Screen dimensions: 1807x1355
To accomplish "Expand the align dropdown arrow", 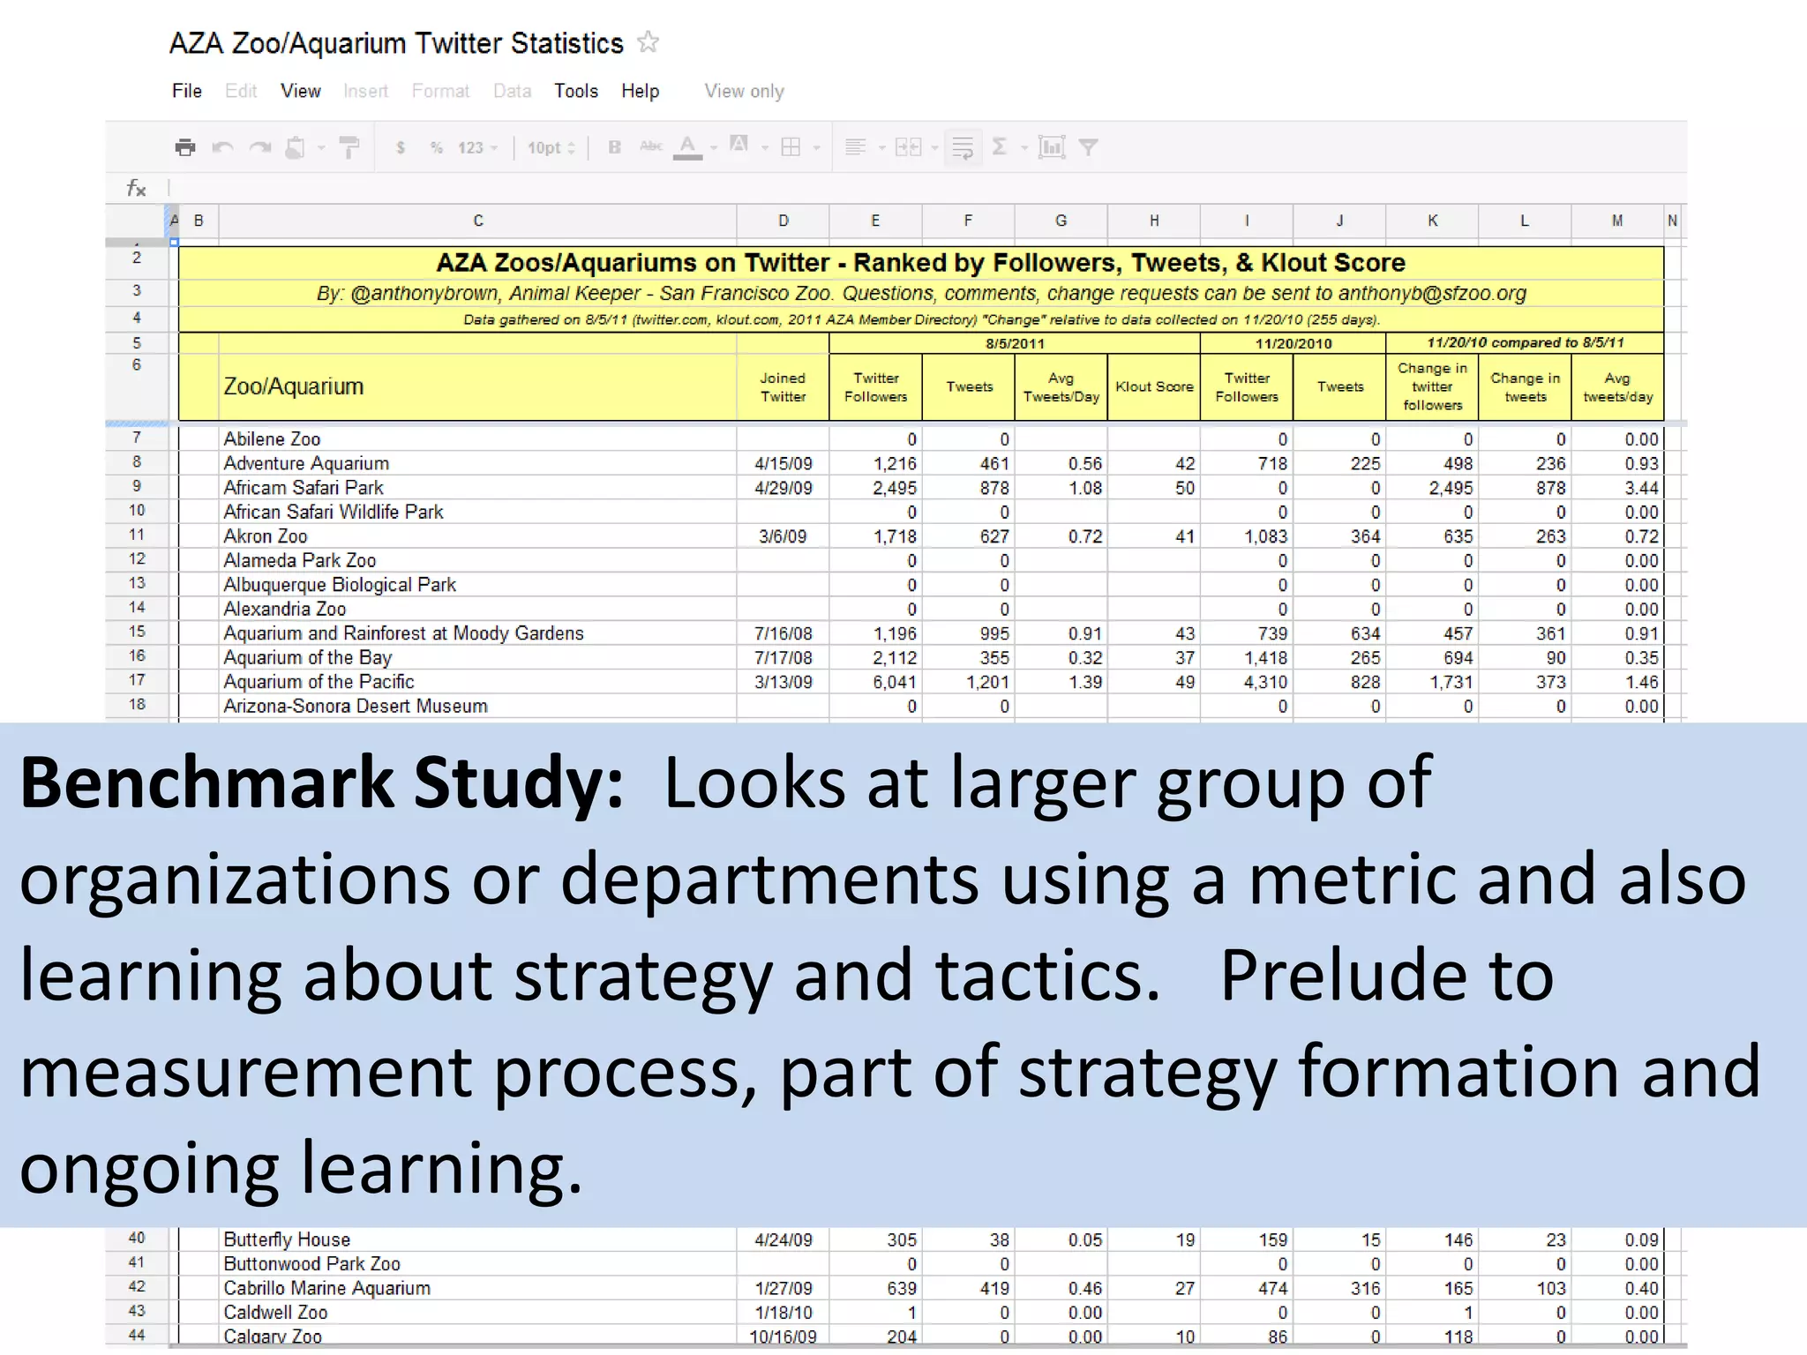I will coord(881,148).
